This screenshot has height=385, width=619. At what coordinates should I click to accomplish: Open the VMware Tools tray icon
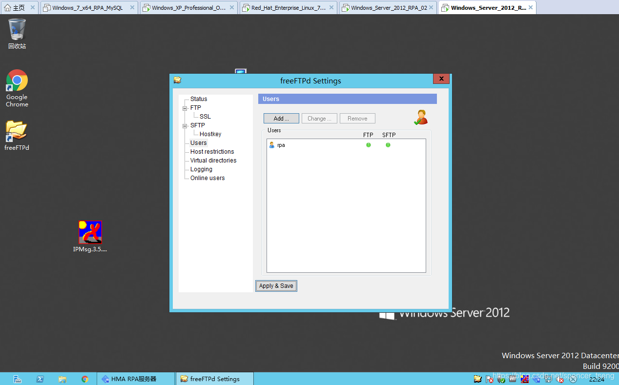coord(513,379)
